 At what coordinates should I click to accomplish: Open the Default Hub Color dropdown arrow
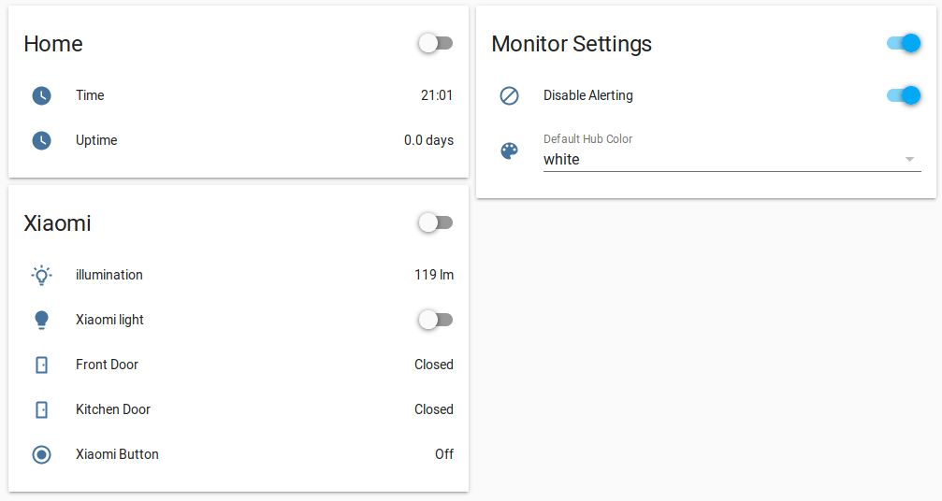click(x=909, y=159)
